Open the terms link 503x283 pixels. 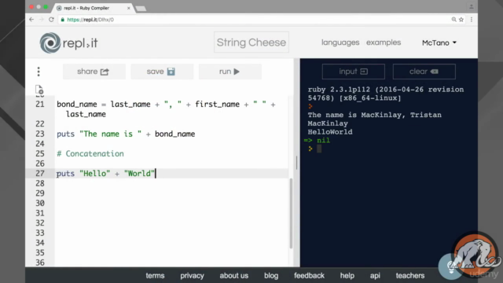(x=155, y=276)
